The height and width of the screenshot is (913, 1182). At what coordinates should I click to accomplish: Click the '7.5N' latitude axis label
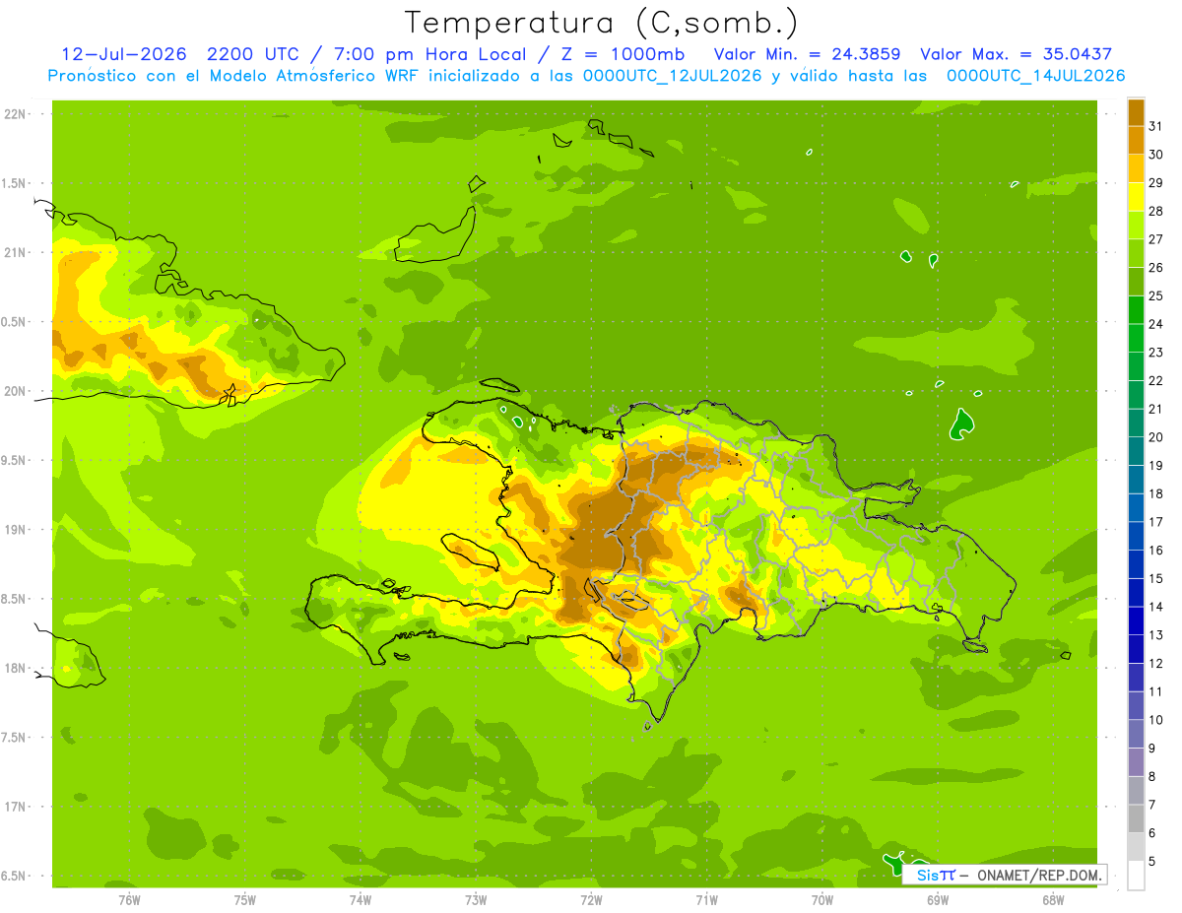15,738
